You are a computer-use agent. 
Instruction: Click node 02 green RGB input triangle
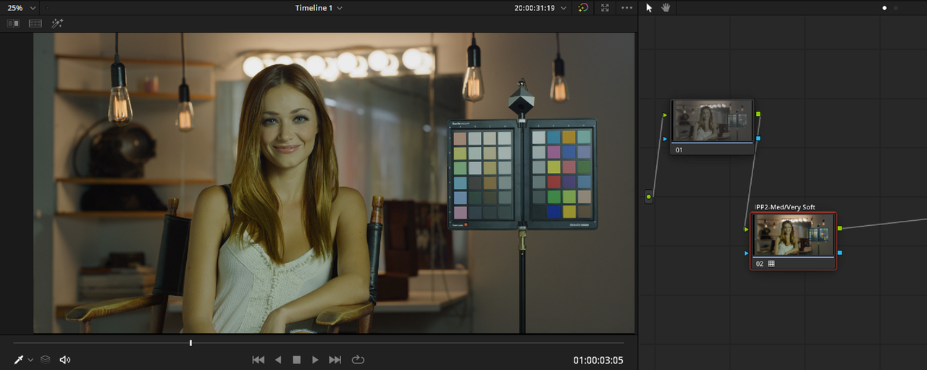tap(747, 229)
